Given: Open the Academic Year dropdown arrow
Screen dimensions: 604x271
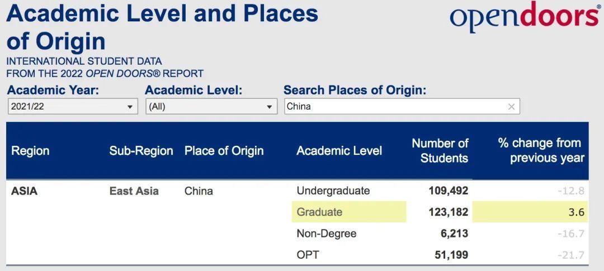Looking at the screenshot, I should [130, 107].
